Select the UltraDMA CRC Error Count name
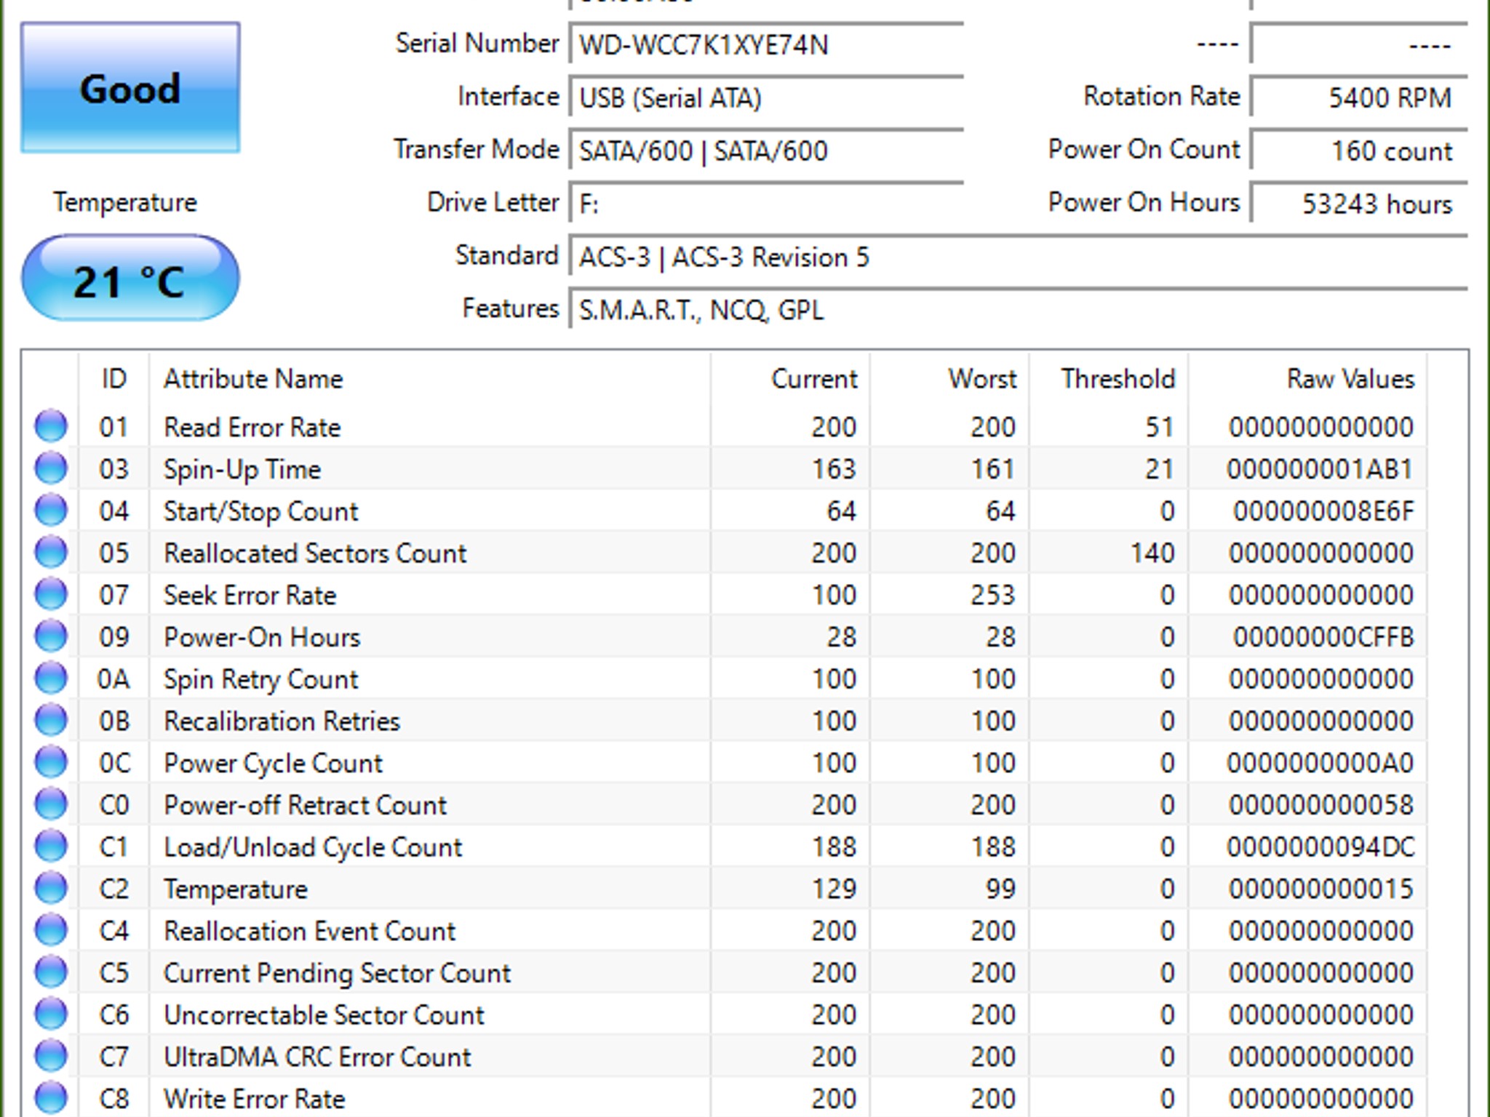The width and height of the screenshot is (1490, 1117). pos(317,1057)
